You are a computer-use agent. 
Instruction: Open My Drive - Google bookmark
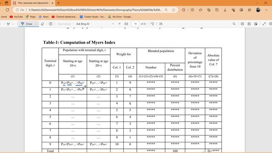click(x=120, y=17)
